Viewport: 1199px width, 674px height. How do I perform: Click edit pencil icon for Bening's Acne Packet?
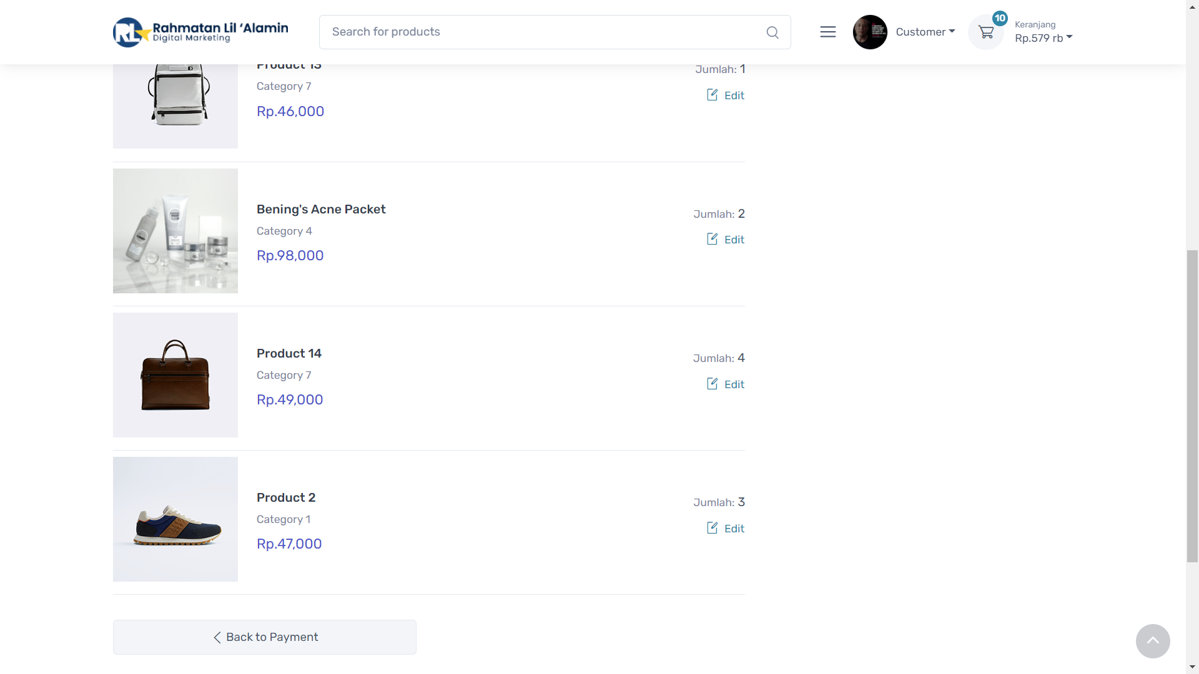point(713,239)
